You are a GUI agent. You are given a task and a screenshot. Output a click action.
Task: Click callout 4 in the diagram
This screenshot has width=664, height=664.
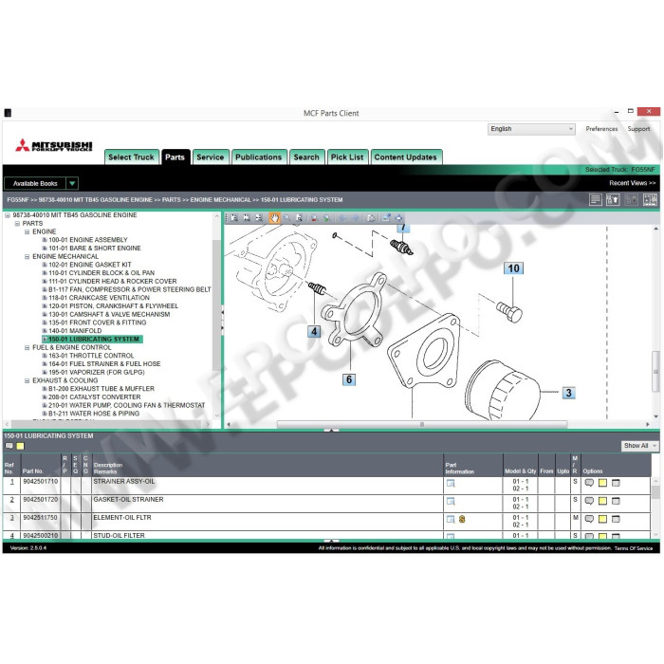point(314,332)
